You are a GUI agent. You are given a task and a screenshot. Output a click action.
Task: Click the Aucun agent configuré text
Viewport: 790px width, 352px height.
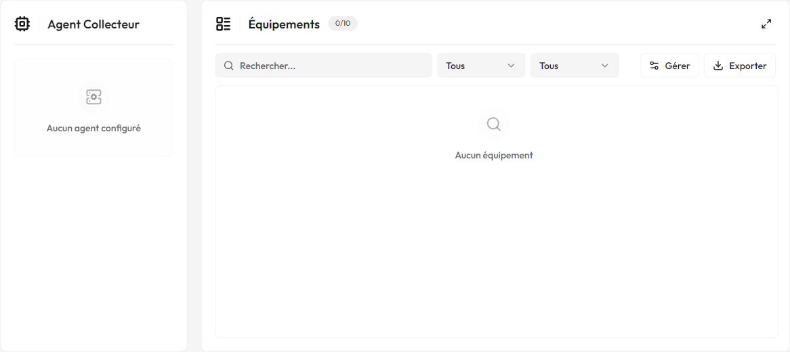pos(93,128)
